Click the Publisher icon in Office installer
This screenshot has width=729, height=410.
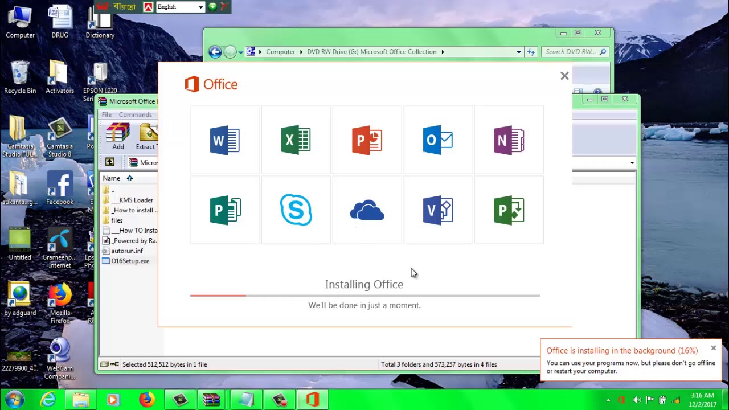click(x=225, y=211)
